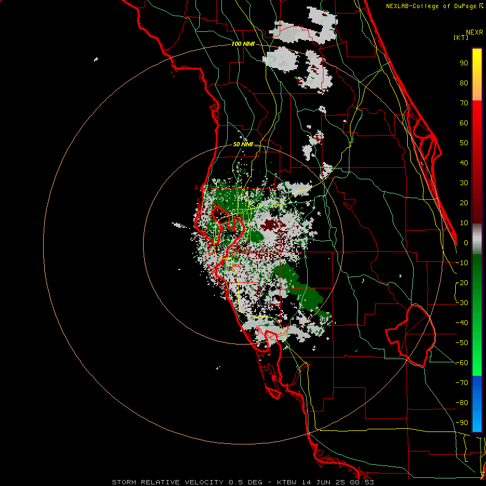Click the 50 NMI range ring label
This screenshot has width=486, height=486.
point(243,144)
